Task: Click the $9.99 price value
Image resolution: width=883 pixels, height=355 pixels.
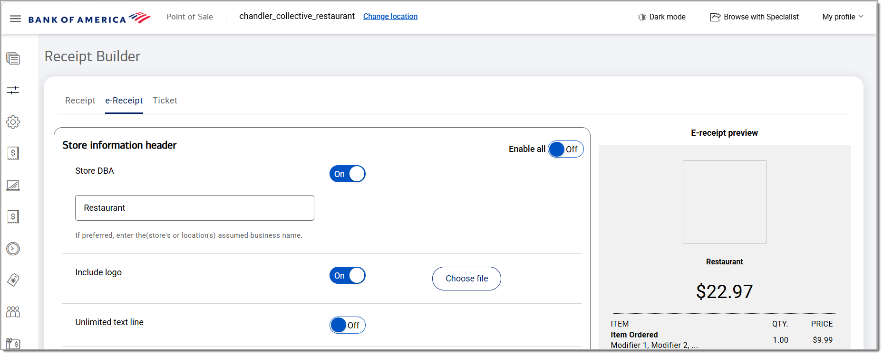Action: click(823, 340)
